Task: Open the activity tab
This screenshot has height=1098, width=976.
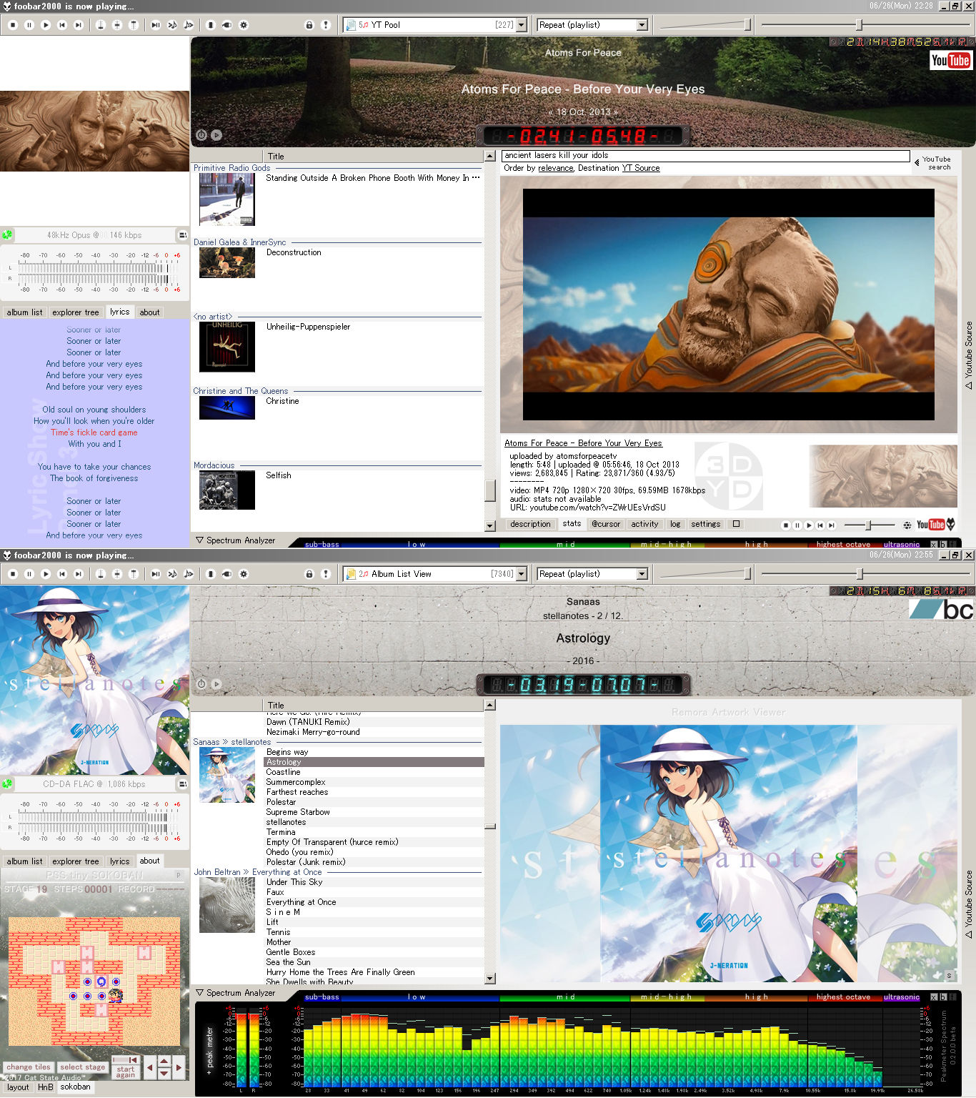Action: (644, 524)
